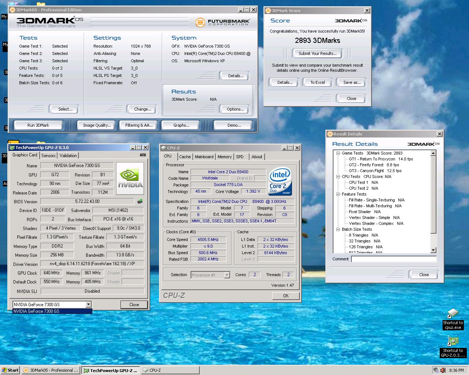Open the Sensors tab in GPU-Z

tap(48, 156)
